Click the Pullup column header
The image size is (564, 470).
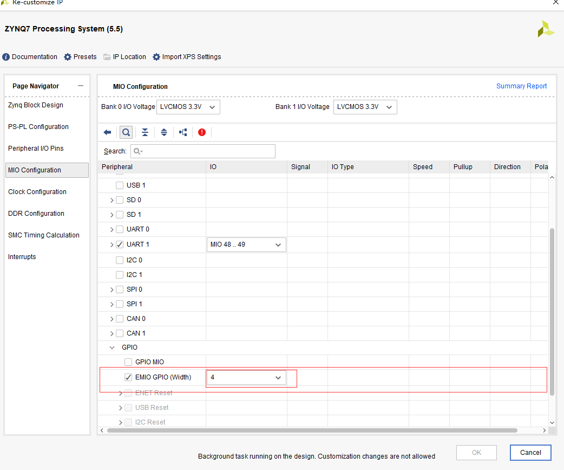point(469,167)
